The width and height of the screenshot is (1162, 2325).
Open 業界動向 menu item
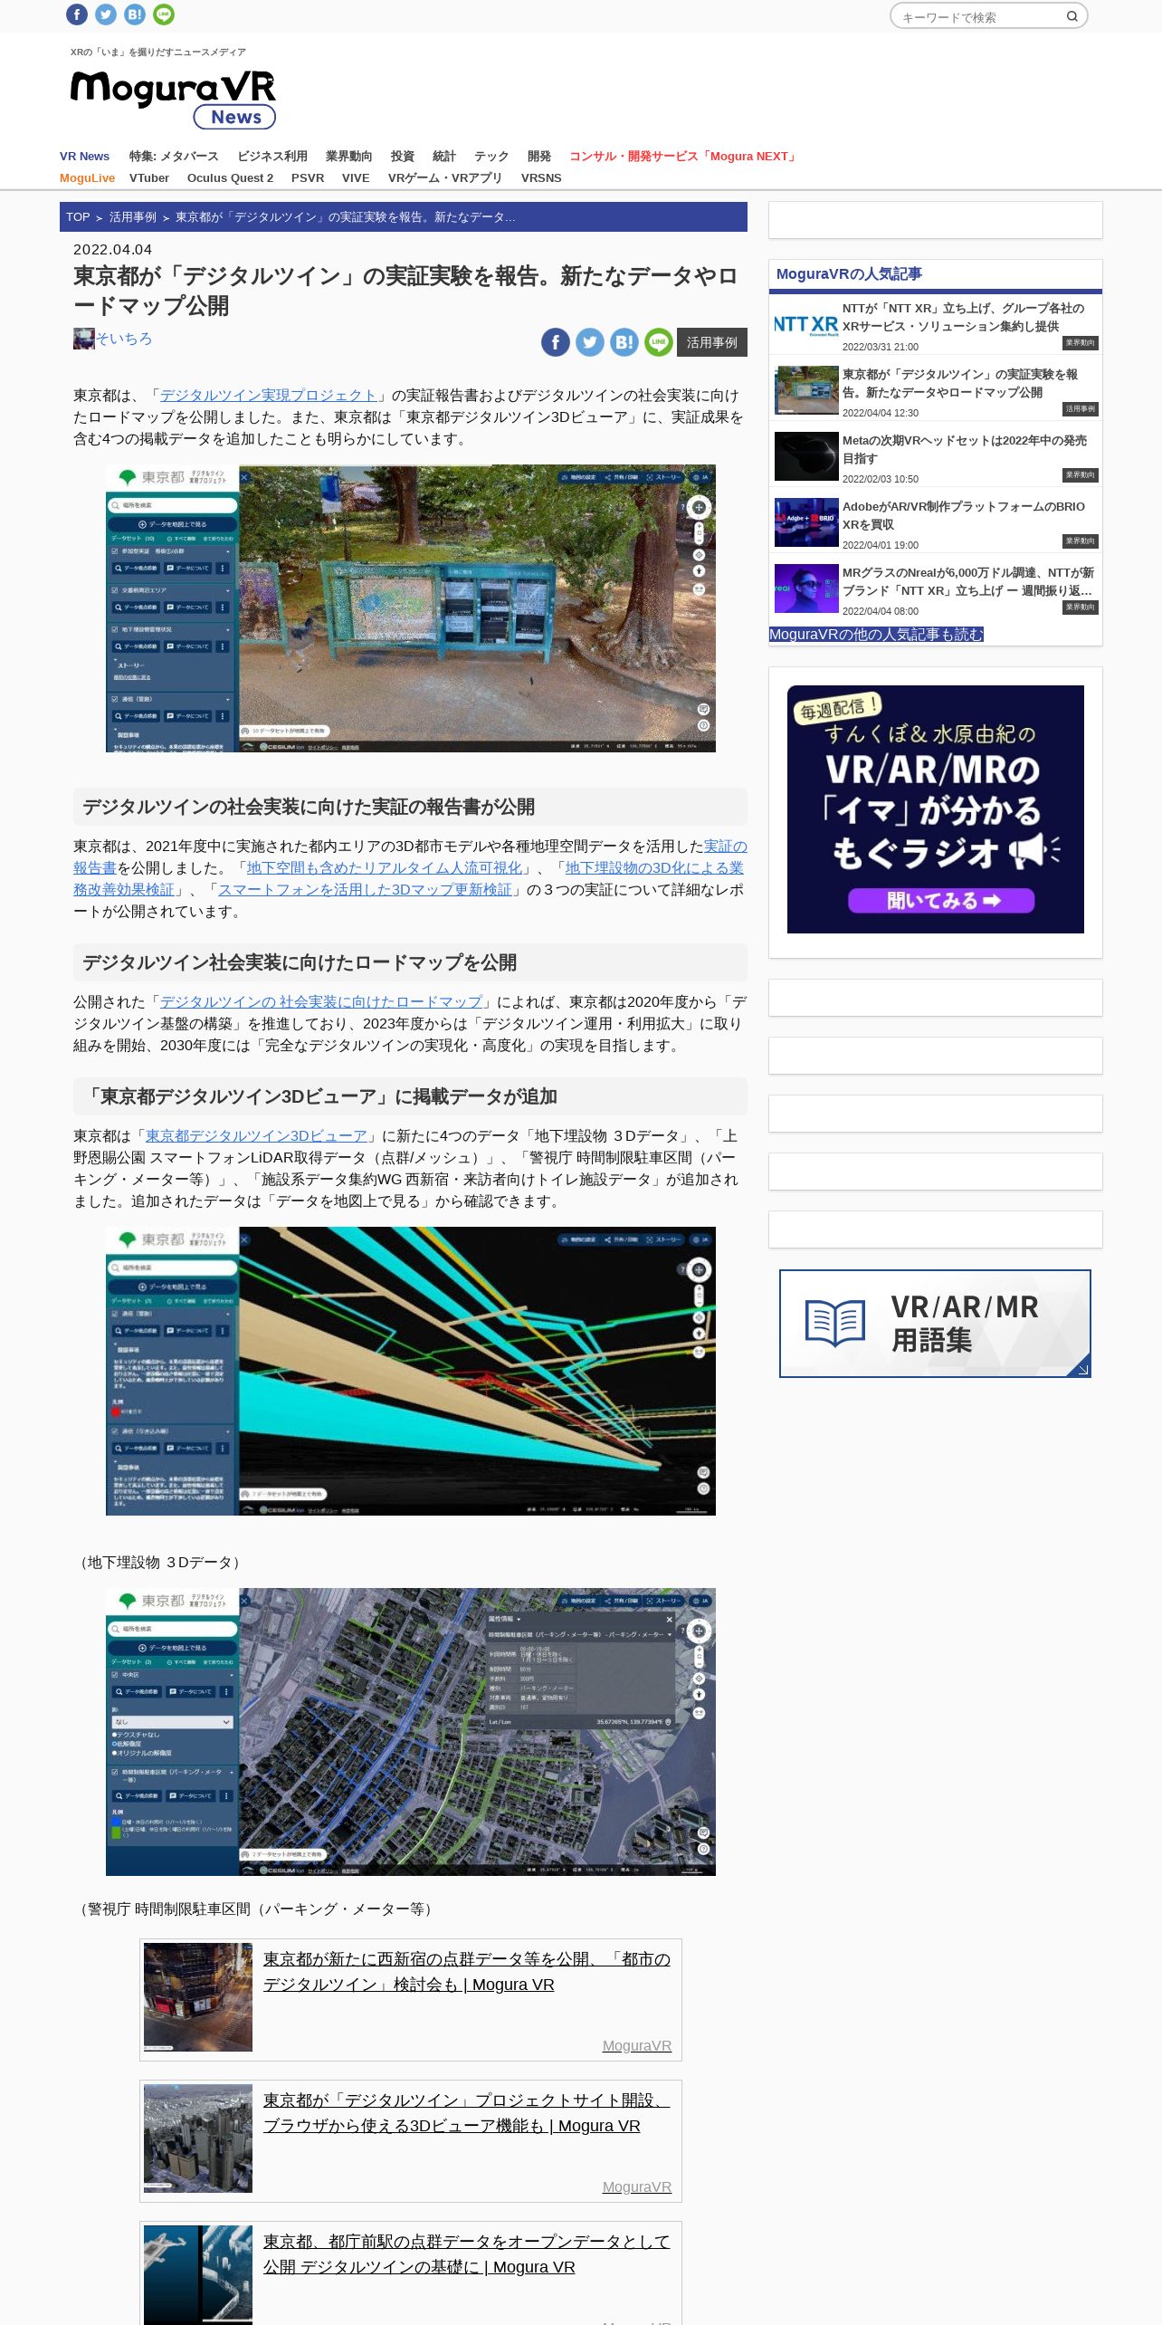[348, 156]
